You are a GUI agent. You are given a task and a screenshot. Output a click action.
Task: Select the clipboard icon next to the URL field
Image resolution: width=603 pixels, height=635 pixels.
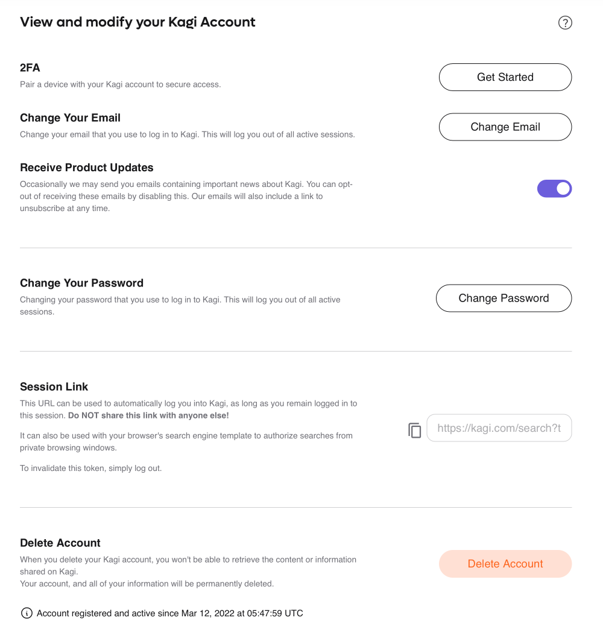pos(414,430)
